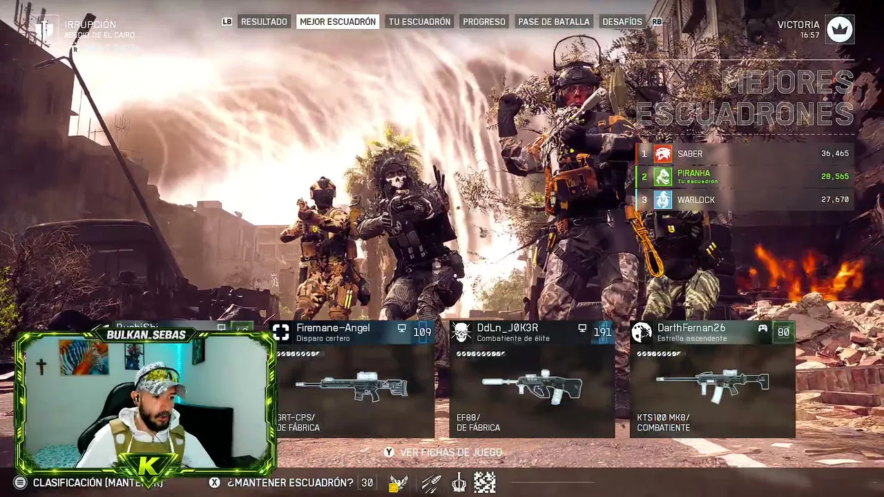Click the VICTORIA match result text
The width and height of the screenshot is (884, 497).
798,25
